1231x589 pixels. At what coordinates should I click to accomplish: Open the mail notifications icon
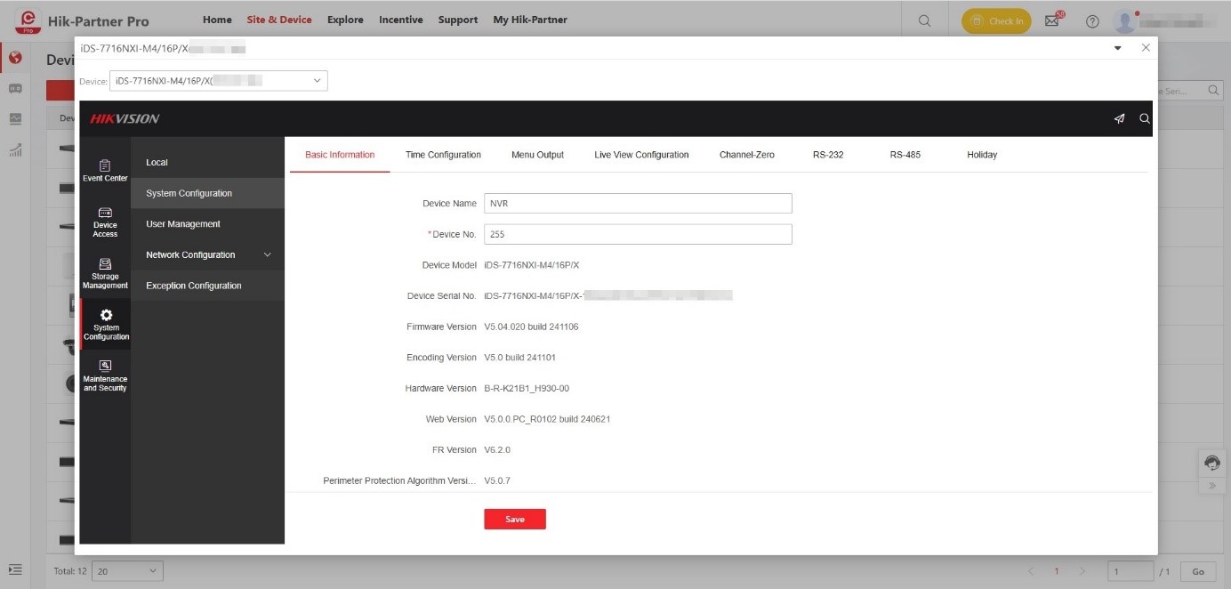tap(1052, 21)
